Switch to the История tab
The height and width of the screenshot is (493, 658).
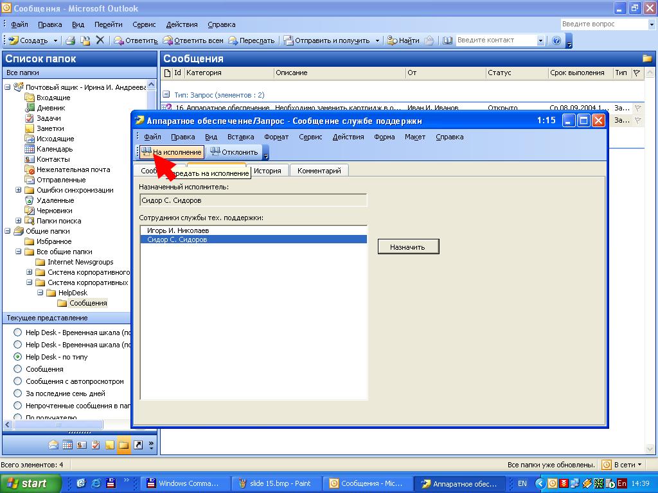(267, 171)
